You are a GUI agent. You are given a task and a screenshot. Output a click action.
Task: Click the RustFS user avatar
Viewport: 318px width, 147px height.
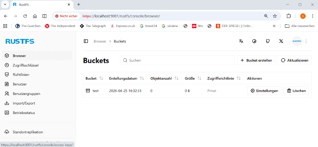[297, 41]
